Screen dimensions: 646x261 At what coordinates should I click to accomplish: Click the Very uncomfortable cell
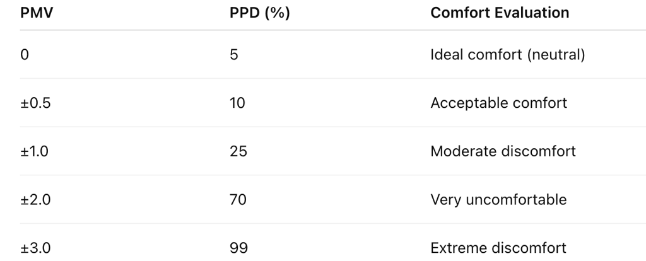coord(498,200)
